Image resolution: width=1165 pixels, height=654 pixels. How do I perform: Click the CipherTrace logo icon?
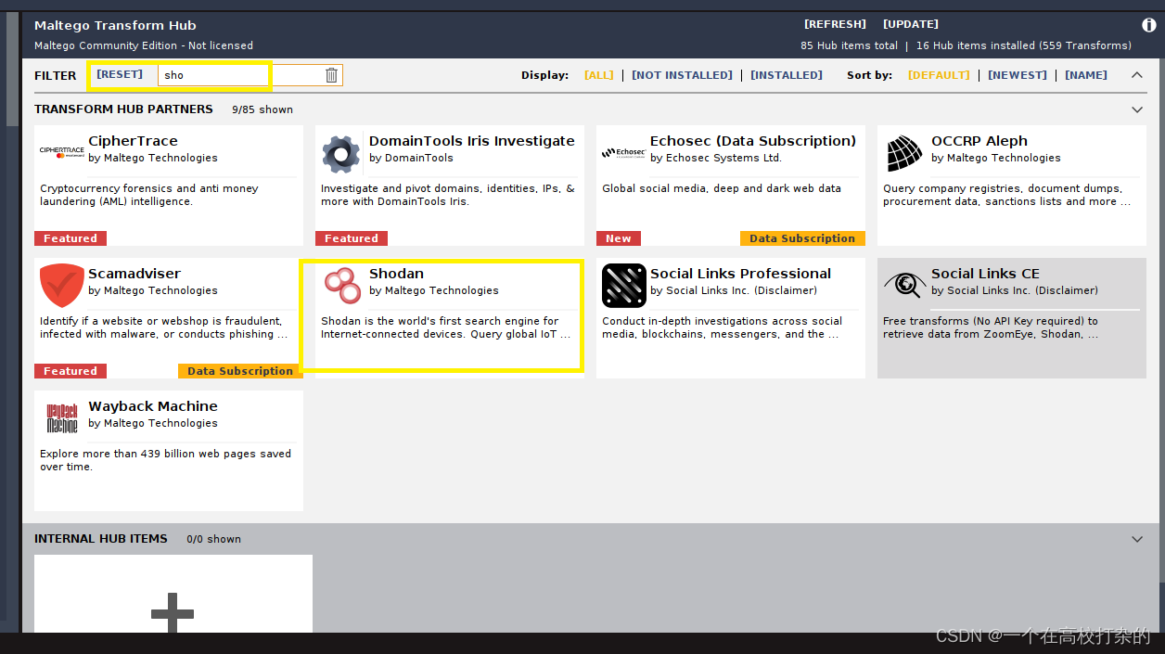tap(61, 150)
